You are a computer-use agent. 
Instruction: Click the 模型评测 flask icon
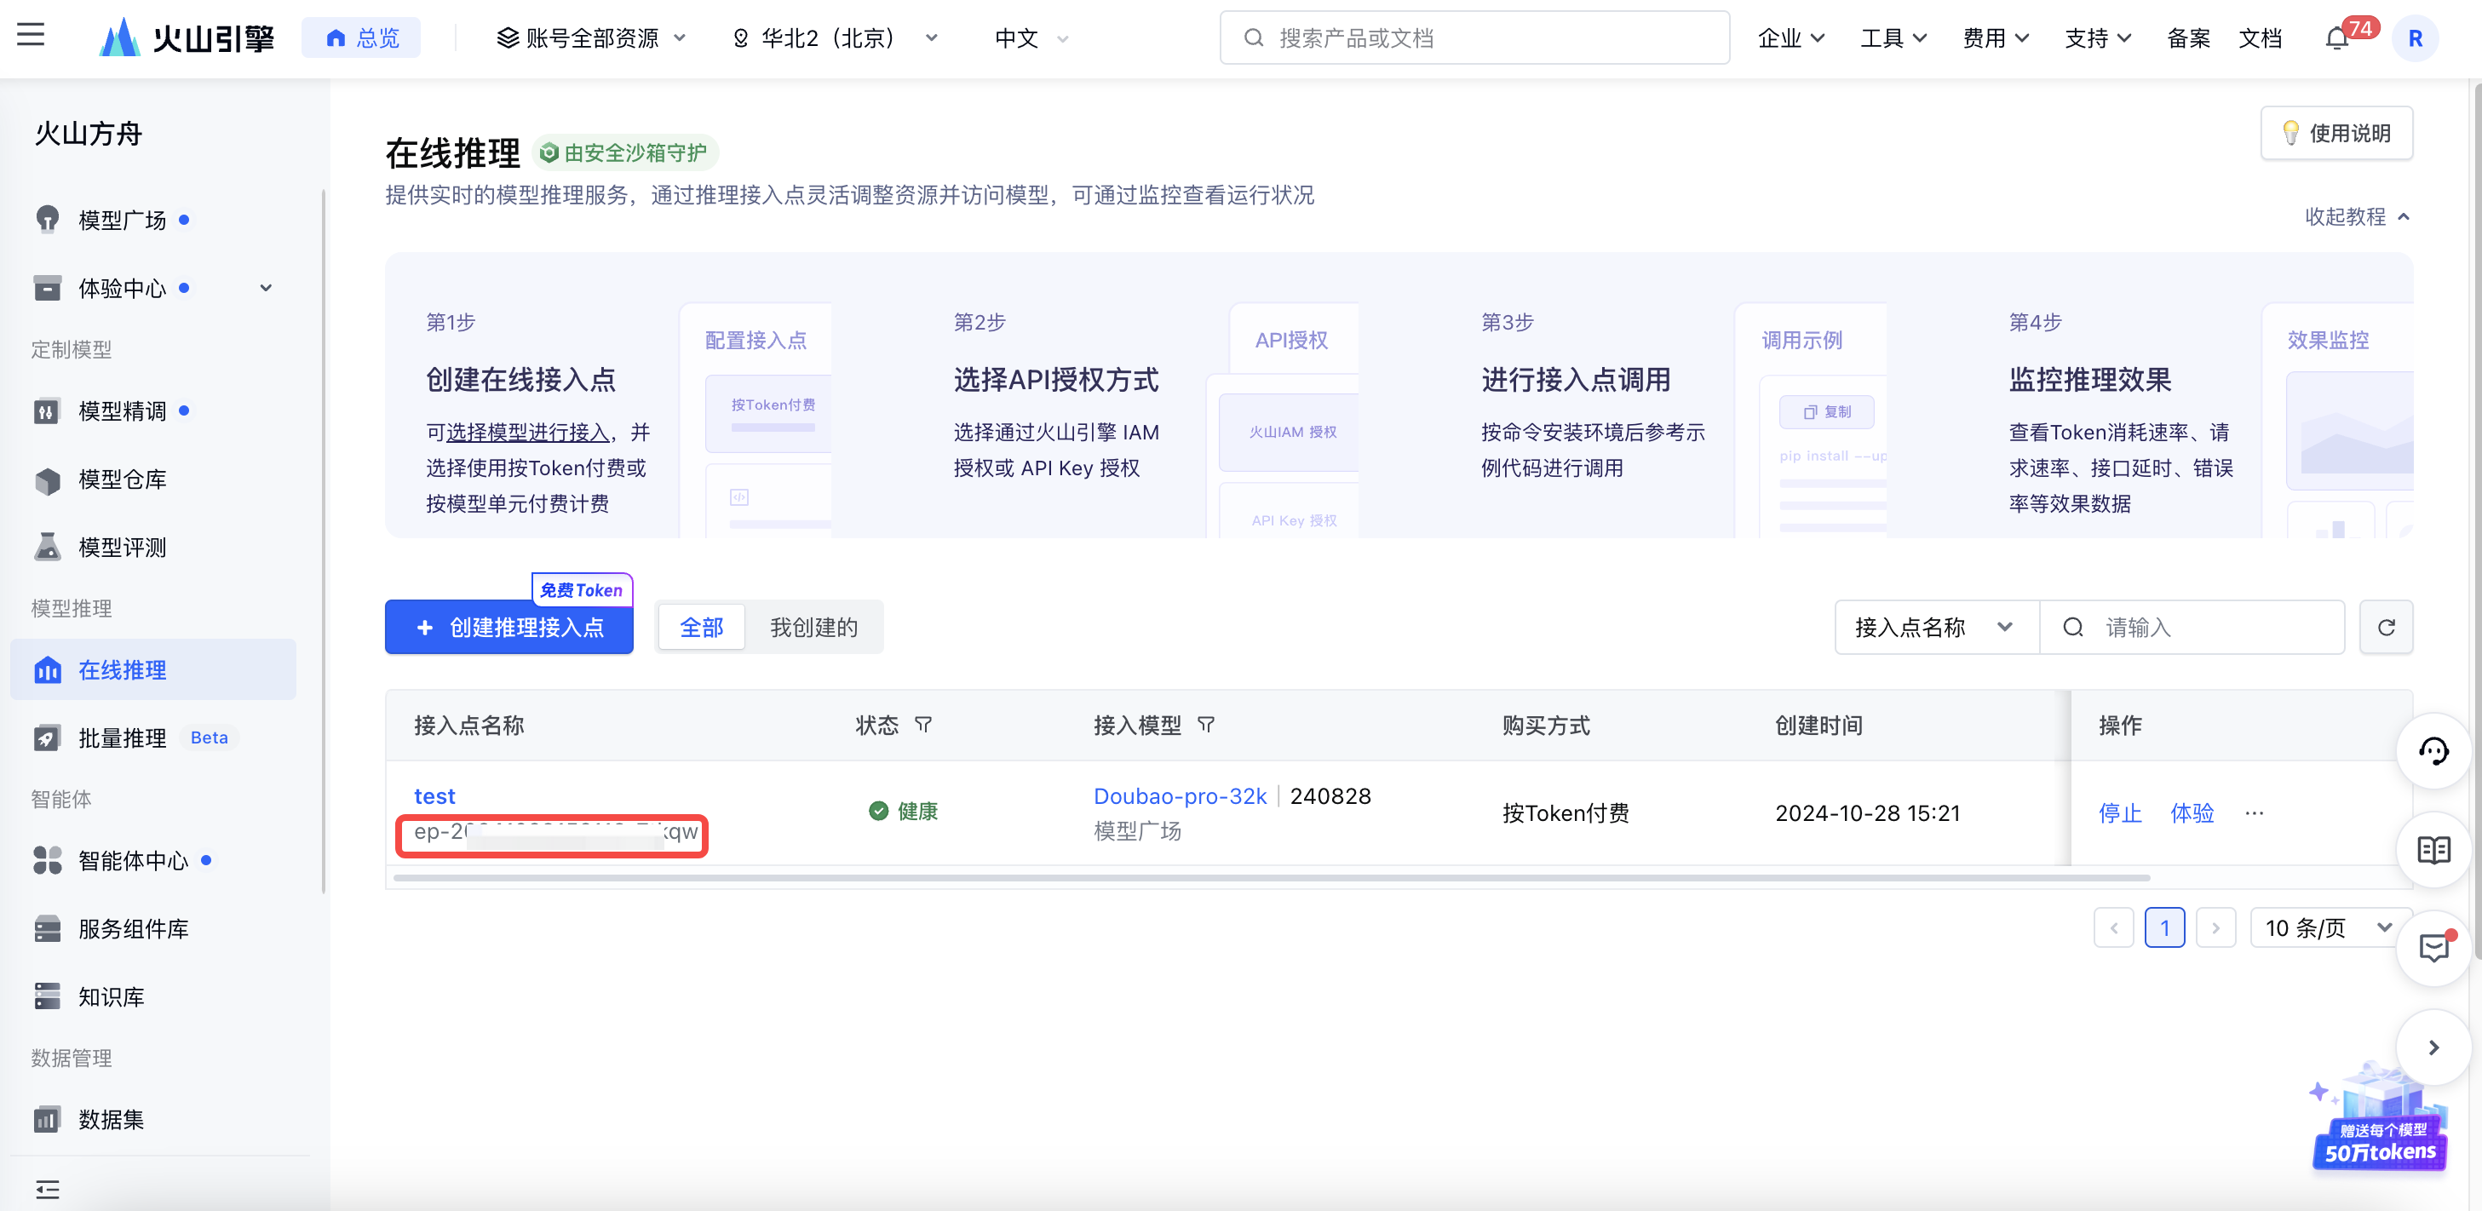tap(47, 548)
